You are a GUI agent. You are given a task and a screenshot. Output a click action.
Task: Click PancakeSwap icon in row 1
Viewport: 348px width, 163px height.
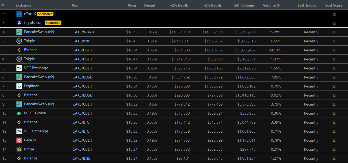tap(19, 32)
